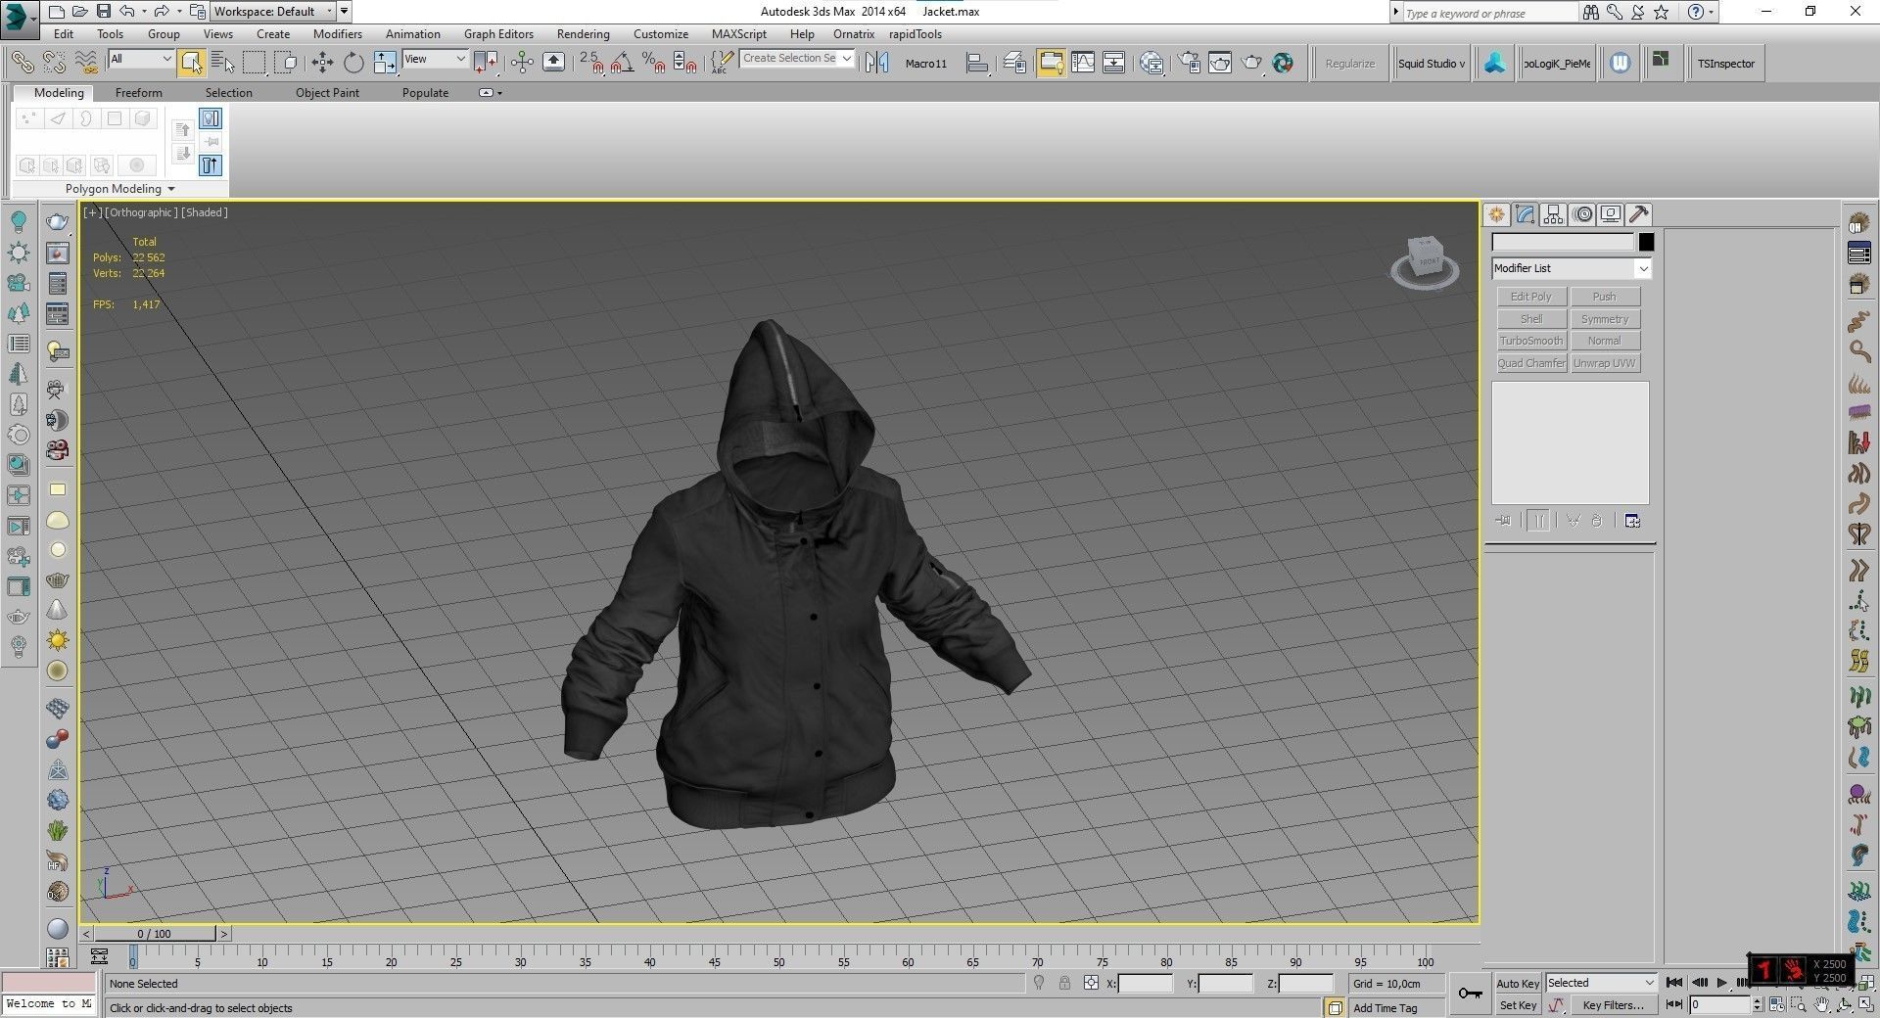Click Edit Named Selection Sets icon
Viewport: 1880px width, 1018px height.
721,63
